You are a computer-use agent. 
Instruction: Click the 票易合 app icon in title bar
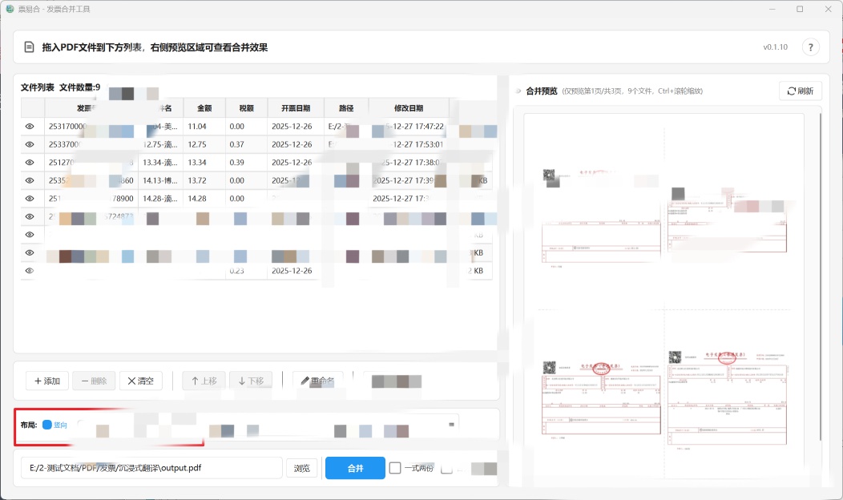tap(9, 9)
